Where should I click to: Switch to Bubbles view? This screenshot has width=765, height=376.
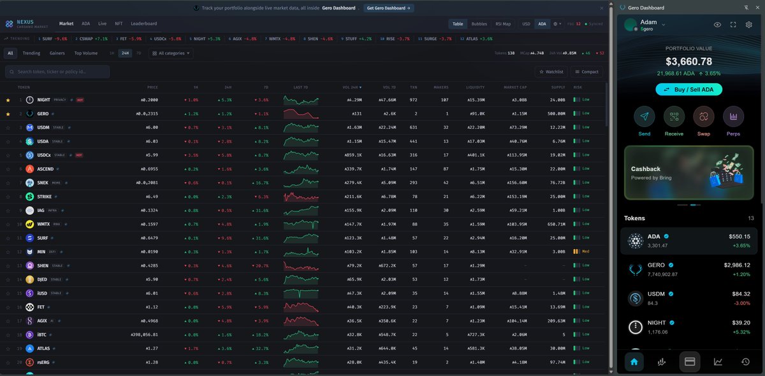pyautogui.click(x=479, y=24)
